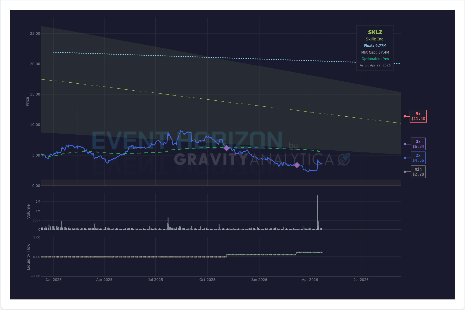
Task: Click the Liquidity Flow axis title
Action: pos(28,257)
